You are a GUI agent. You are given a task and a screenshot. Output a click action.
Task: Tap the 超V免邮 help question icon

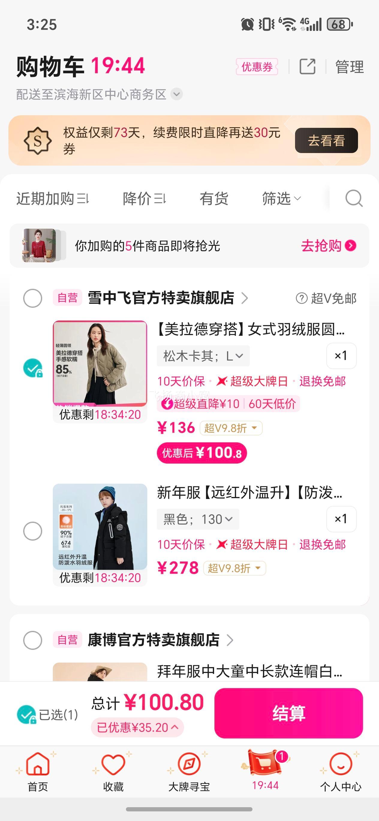click(301, 298)
